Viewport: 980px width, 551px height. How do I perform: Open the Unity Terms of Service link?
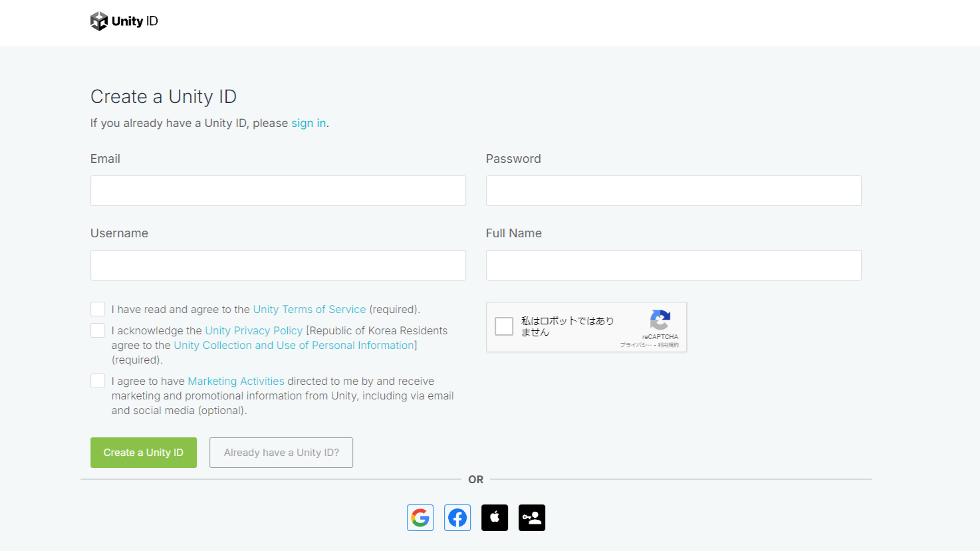click(x=309, y=309)
